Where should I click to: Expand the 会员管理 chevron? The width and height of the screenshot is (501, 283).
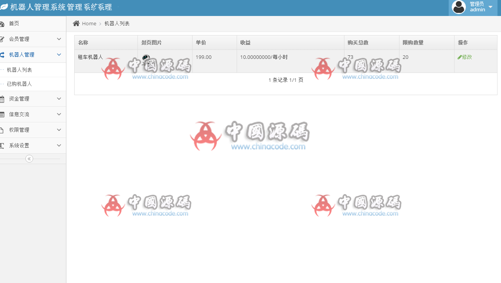pos(59,39)
